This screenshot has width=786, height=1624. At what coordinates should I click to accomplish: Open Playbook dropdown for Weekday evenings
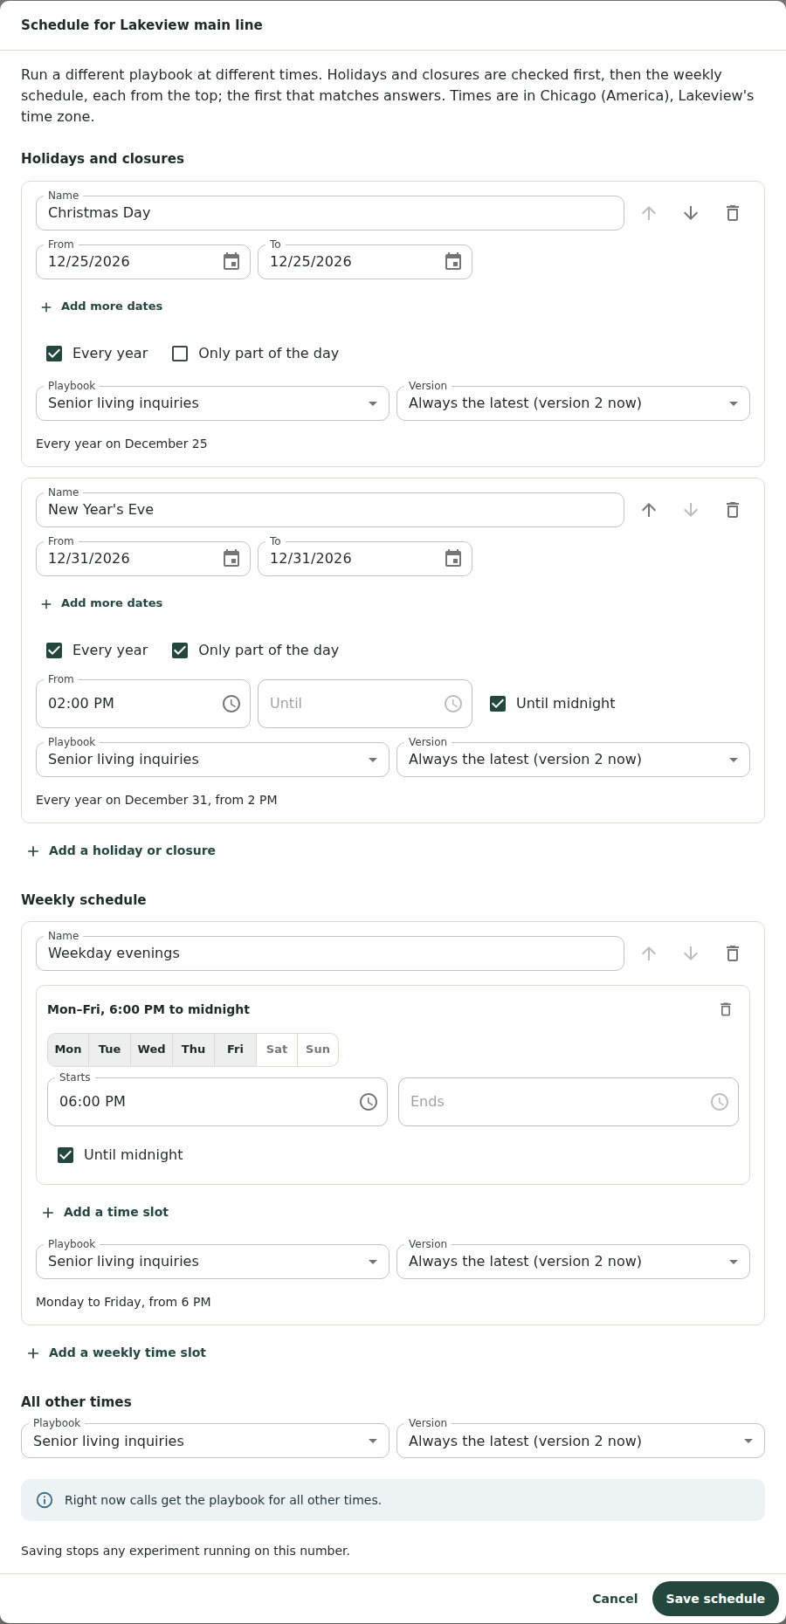pyautogui.click(x=212, y=1262)
